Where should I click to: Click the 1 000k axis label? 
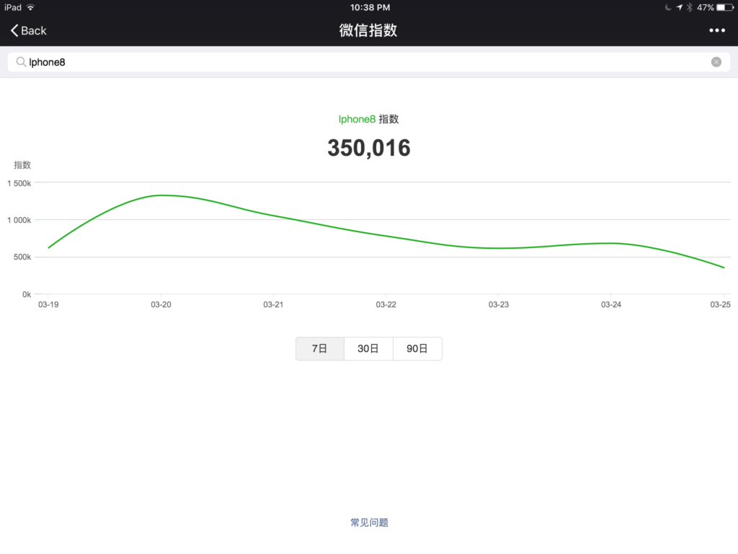pyautogui.click(x=19, y=220)
